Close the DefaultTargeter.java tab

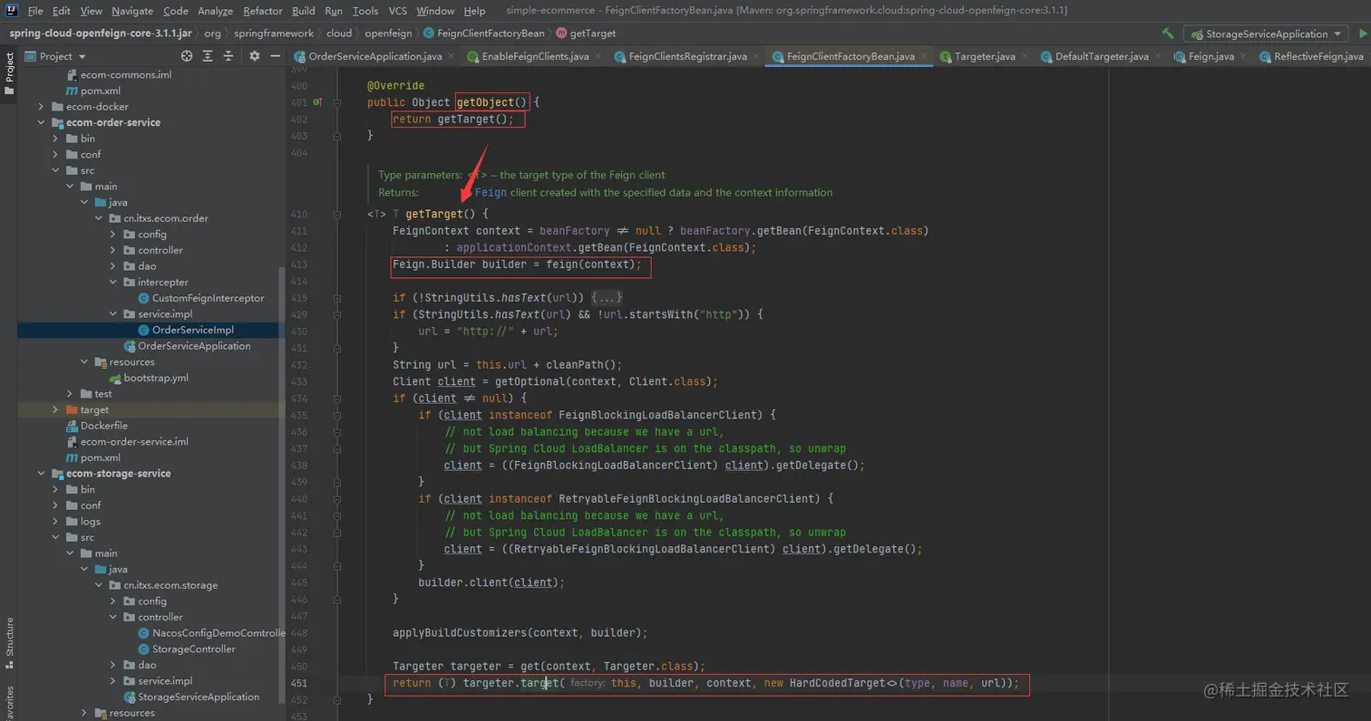[1158, 56]
